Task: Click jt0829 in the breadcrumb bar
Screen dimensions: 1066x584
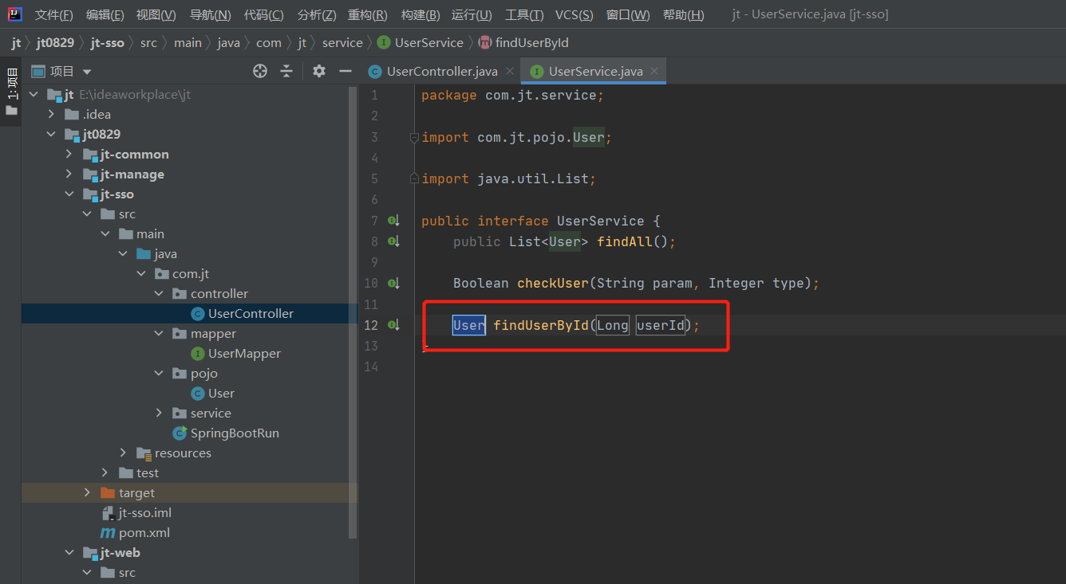Action: 55,43
